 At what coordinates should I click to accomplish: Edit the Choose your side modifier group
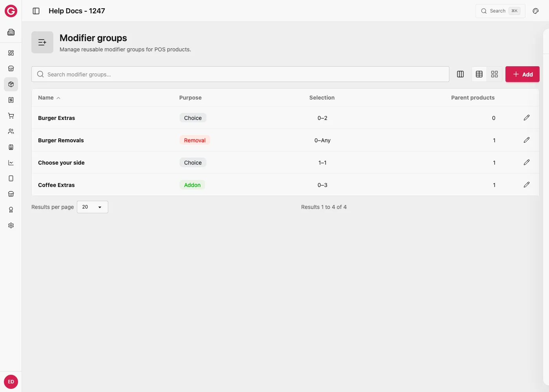coord(527,162)
